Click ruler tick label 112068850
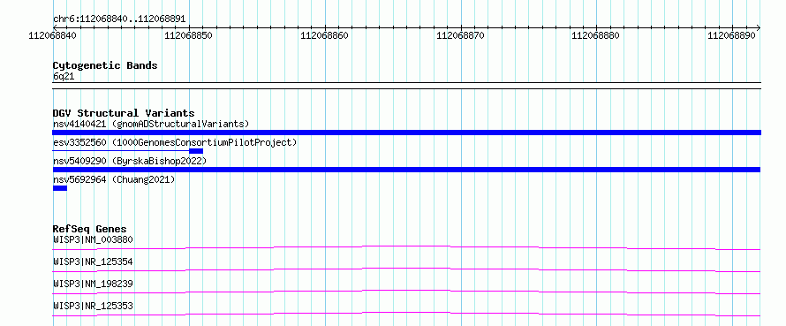 [188, 36]
